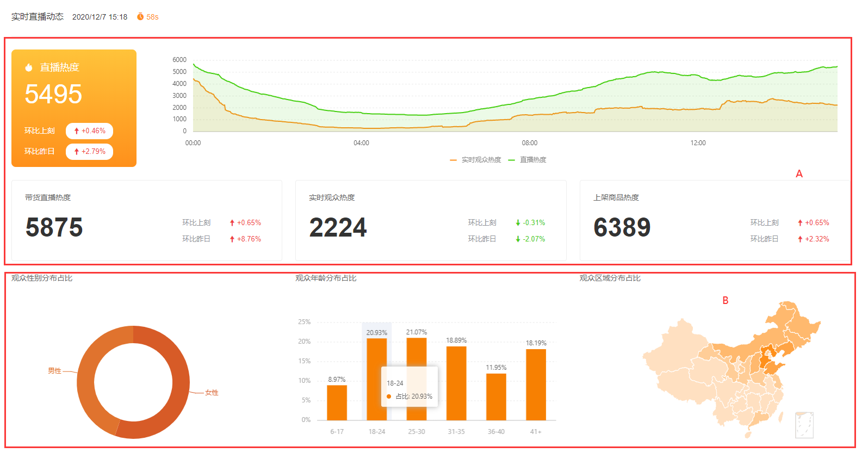Click the +0.46% 环比上刻 badge
Viewport: 862px width, 453px height.
(x=89, y=131)
